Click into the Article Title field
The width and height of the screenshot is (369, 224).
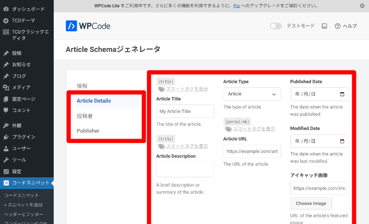[185, 112]
